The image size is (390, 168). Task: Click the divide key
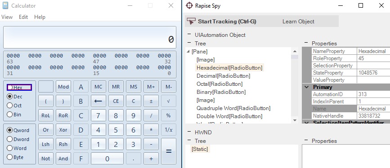tap(151, 115)
